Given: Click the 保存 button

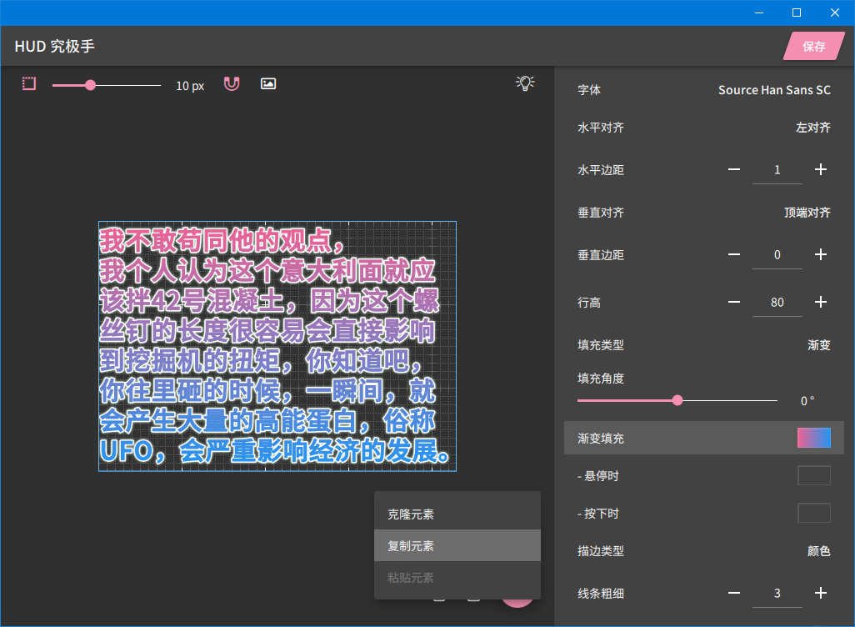Looking at the screenshot, I should (x=814, y=47).
